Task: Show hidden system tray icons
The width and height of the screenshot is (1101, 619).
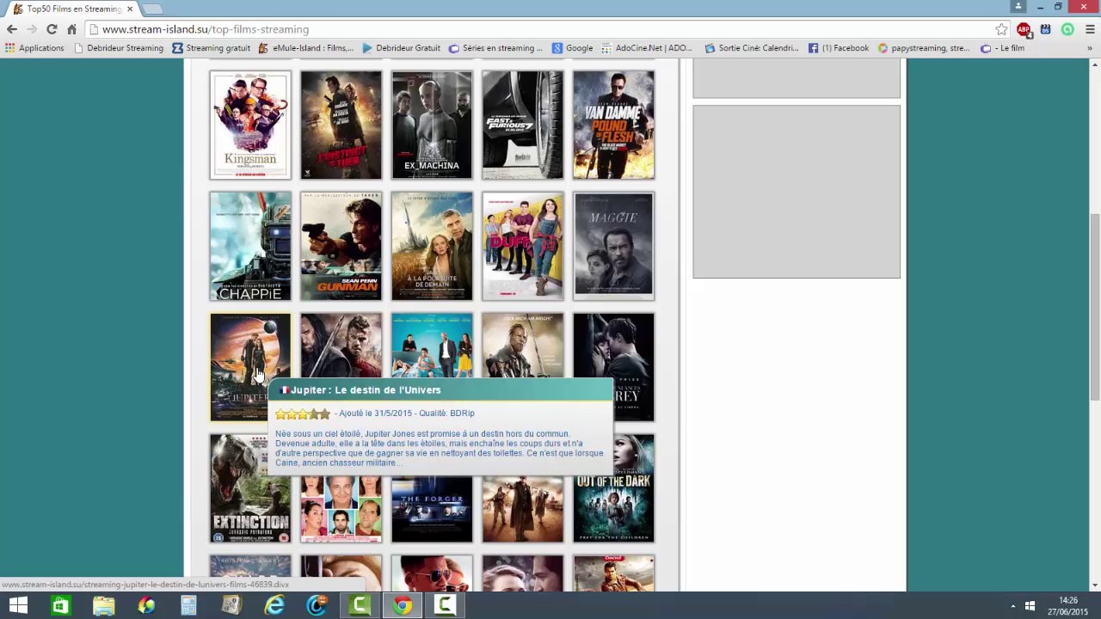Action: tap(1012, 606)
